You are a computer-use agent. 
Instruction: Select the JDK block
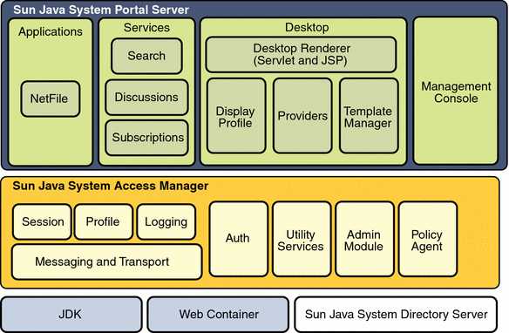pyautogui.click(x=71, y=314)
